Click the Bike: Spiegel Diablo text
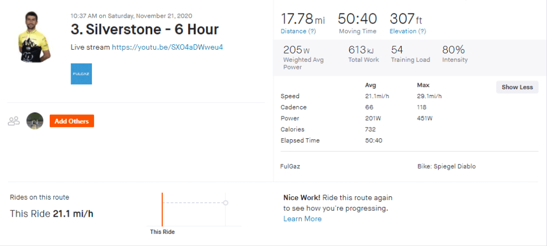 click(x=446, y=166)
